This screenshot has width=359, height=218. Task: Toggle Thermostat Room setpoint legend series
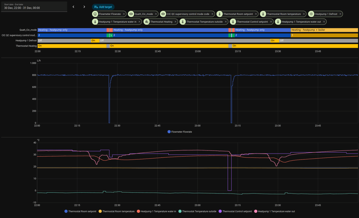[x=80, y=211]
